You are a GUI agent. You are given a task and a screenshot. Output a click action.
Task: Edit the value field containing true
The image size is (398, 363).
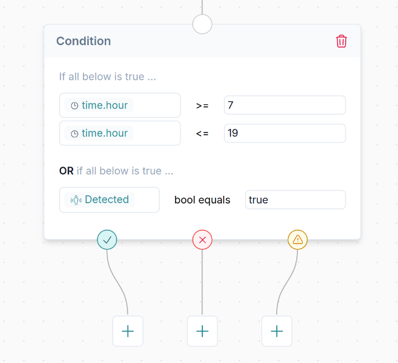(x=295, y=199)
